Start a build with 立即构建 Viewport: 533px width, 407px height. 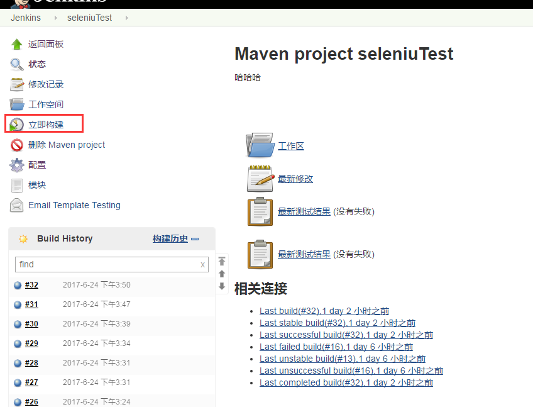pyautogui.click(x=46, y=125)
